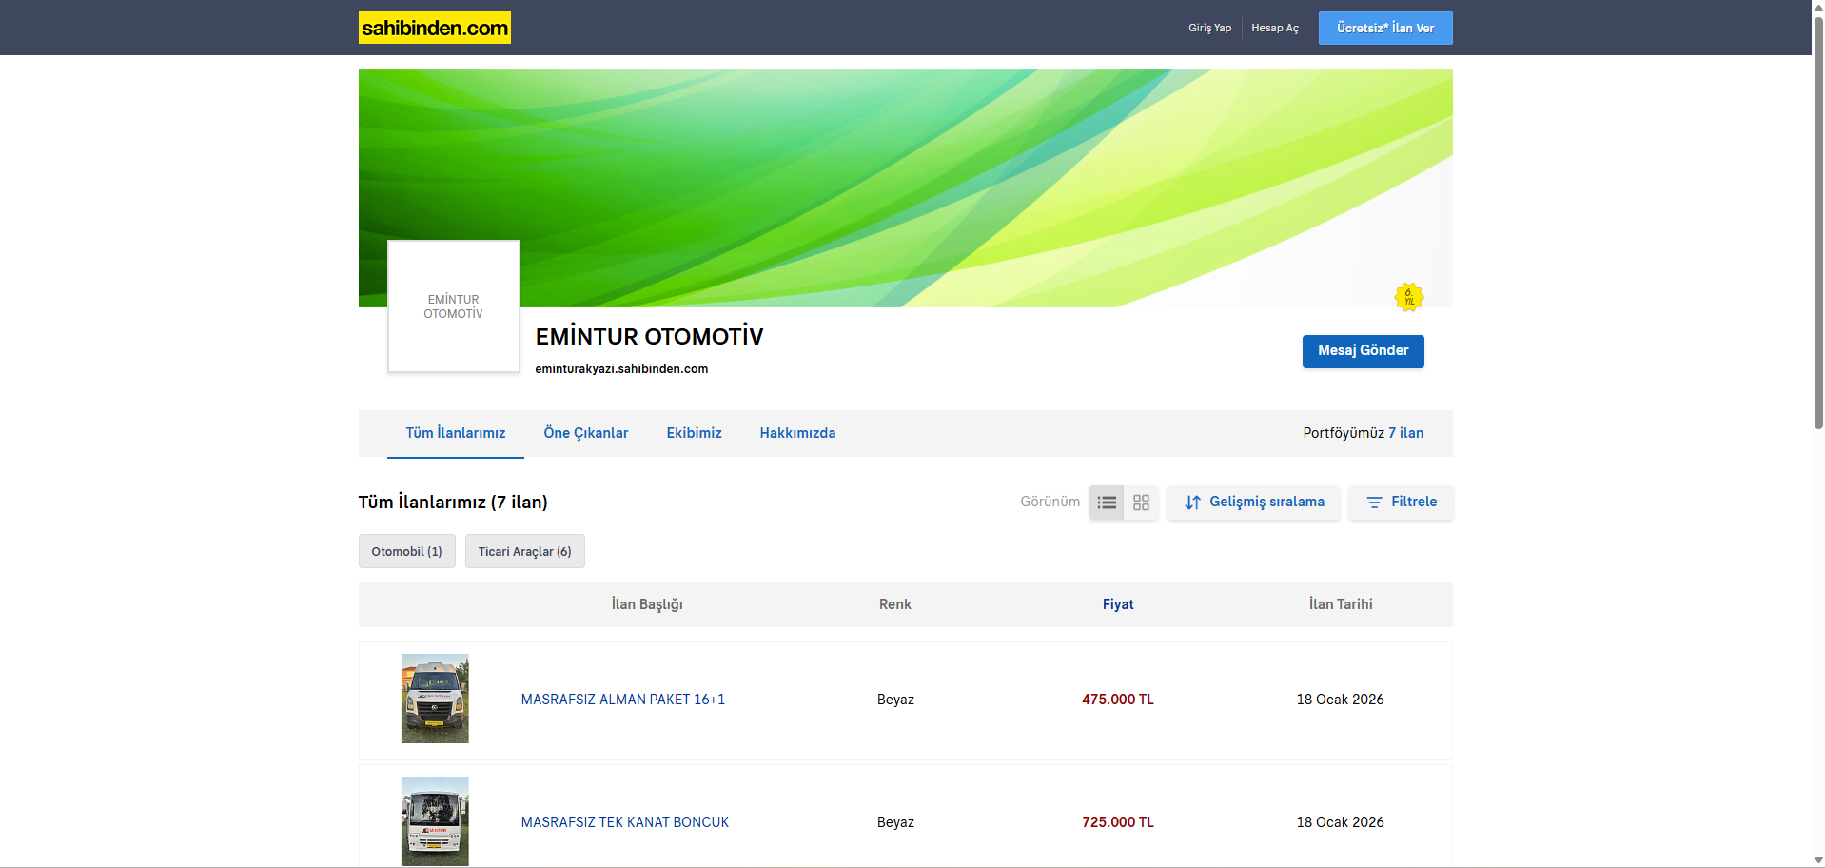1825x868 pixels.
Task: Open Hesap Aç sign-up link
Action: 1275,28
